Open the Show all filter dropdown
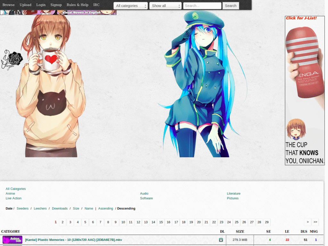Image resolution: width=328 pixels, height=246 pixels. click(x=166, y=6)
